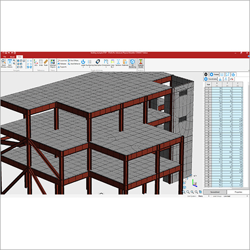The height and width of the screenshot is (250, 250).
Task: Toggle the Sections attribute icon
Action: point(118,63)
